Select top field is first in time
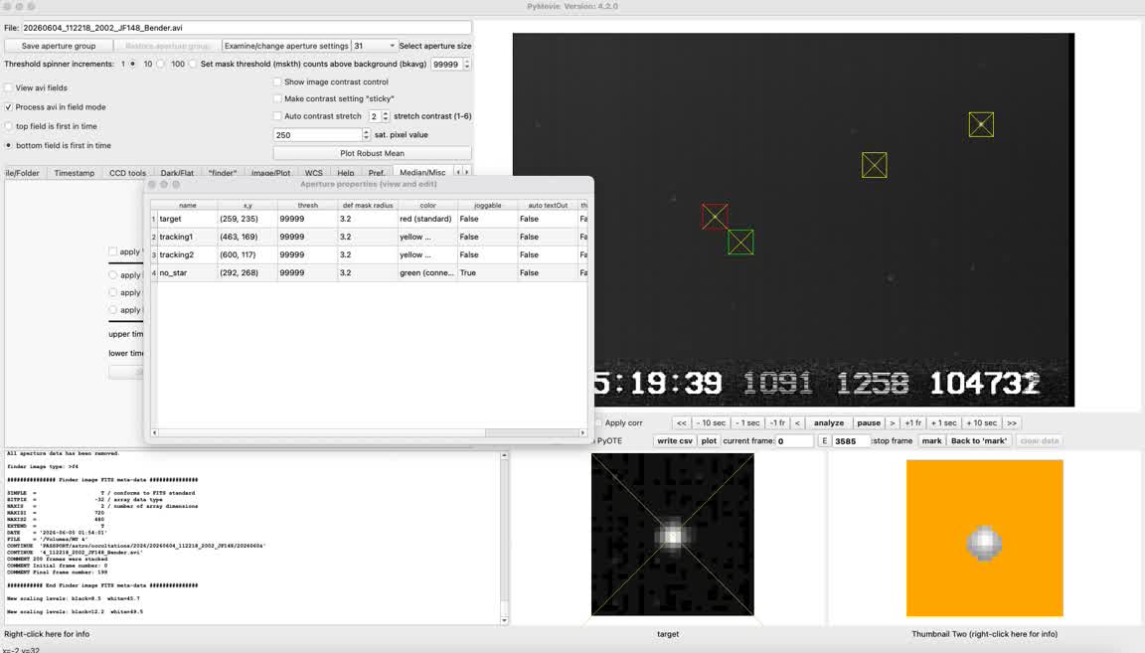This screenshot has height=653, width=1145. pos(9,126)
